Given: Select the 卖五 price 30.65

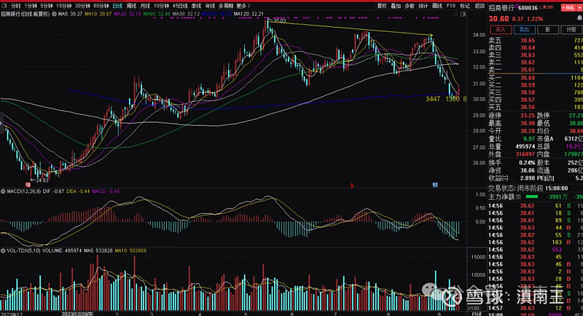Looking at the screenshot, I should click(528, 41).
